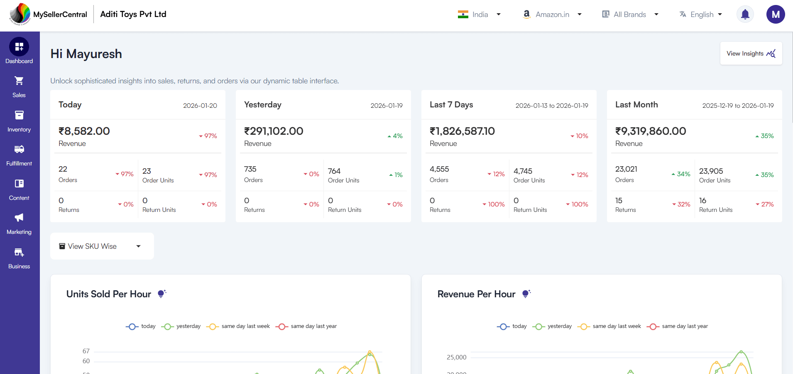Open the country selector showing India
This screenshot has width=793, height=374.
(480, 14)
